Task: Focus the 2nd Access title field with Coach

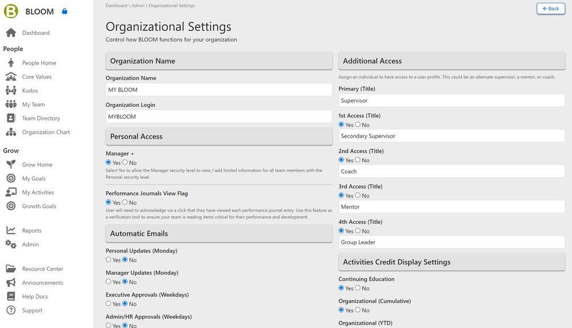Action: (451, 171)
